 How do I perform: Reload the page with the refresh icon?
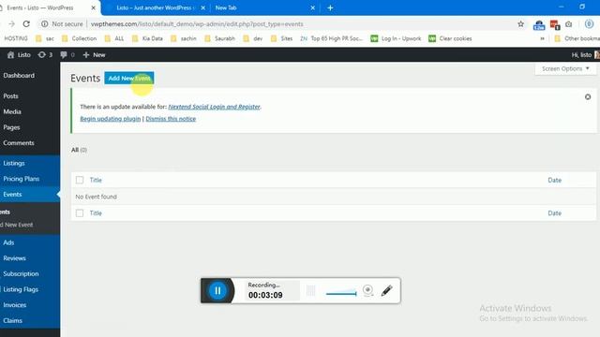[26, 23]
